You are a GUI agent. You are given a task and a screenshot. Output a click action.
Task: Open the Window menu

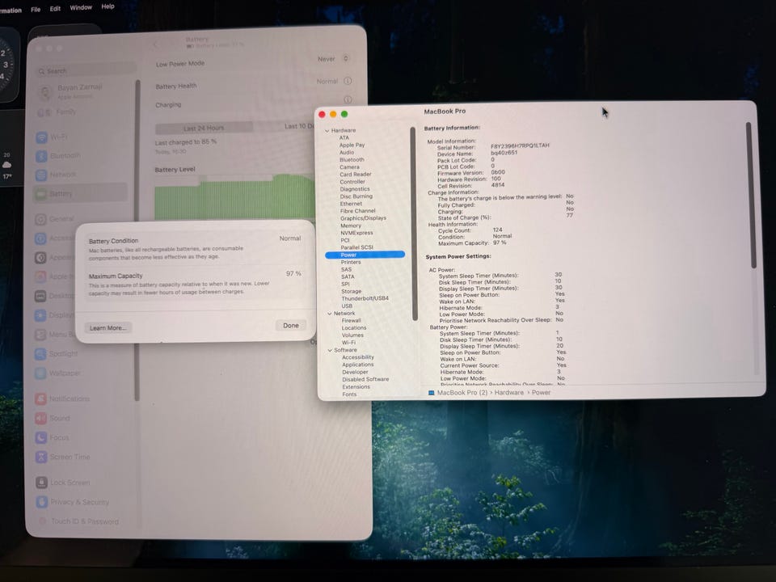tap(81, 7)
